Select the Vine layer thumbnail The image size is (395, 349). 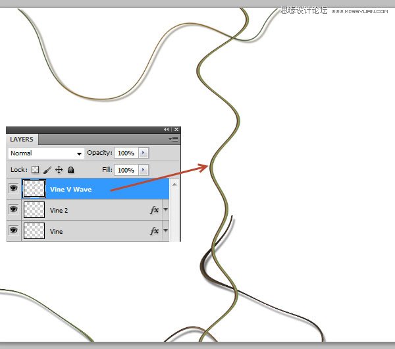tap(34, 230)
